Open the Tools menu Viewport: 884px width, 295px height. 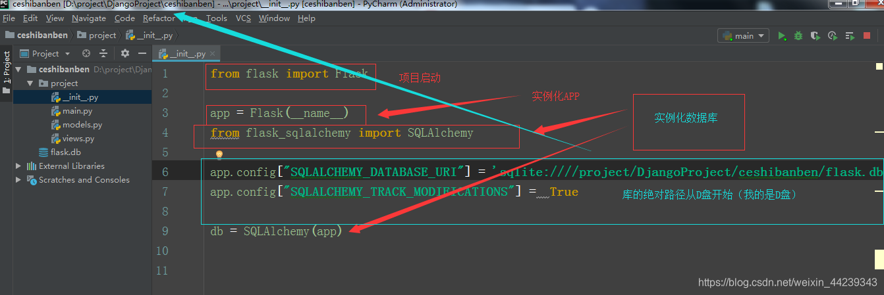pyautogui.click(x=217, y=18)
